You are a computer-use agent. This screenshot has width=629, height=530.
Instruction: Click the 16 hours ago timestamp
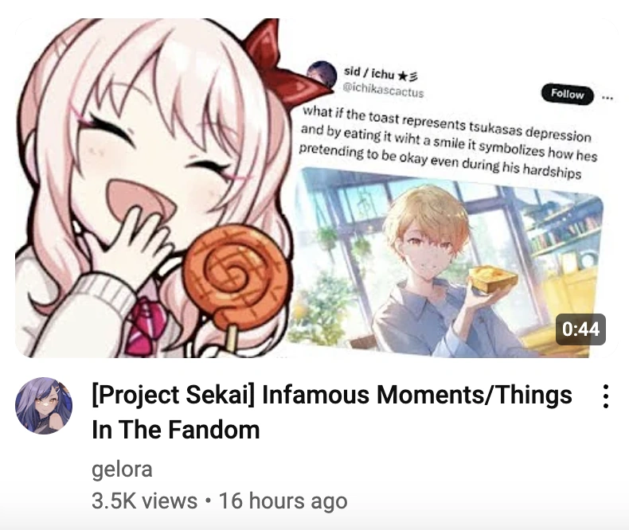point(283,501)
